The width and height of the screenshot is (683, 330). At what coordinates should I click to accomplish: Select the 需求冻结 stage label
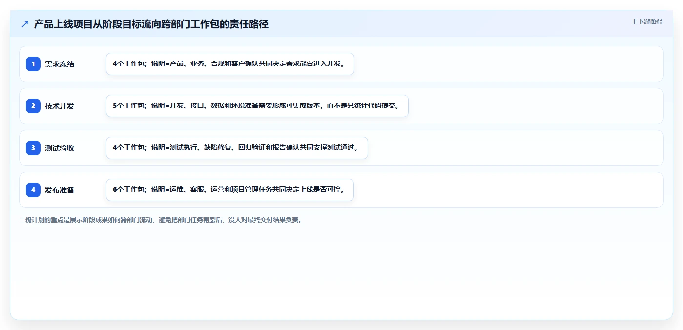[60, 64]
